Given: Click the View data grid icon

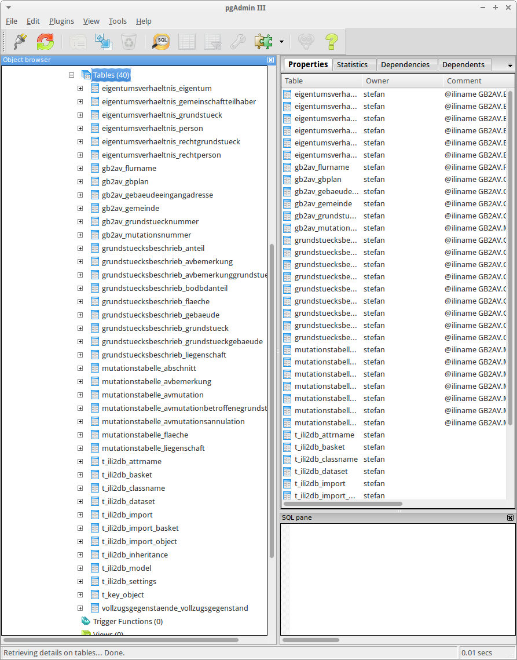Looking at the screenshot, I should tap(187, 41).
